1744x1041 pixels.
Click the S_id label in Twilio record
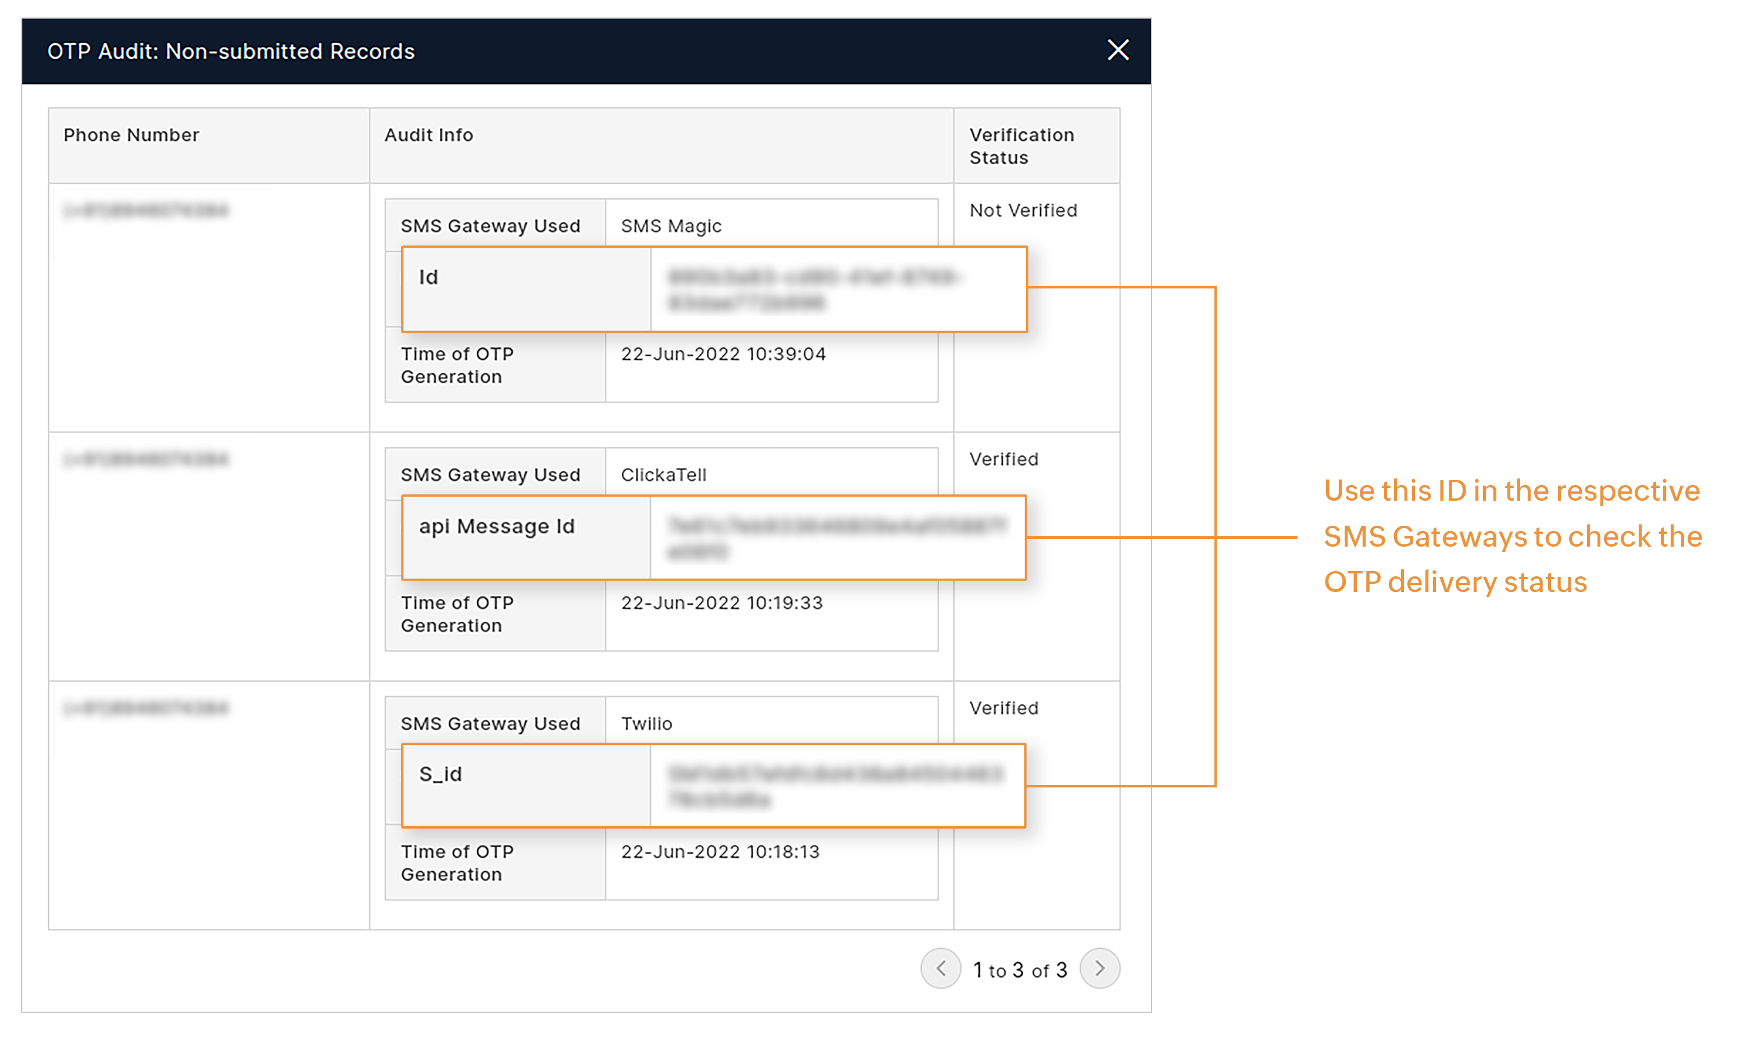coord(441,773)
